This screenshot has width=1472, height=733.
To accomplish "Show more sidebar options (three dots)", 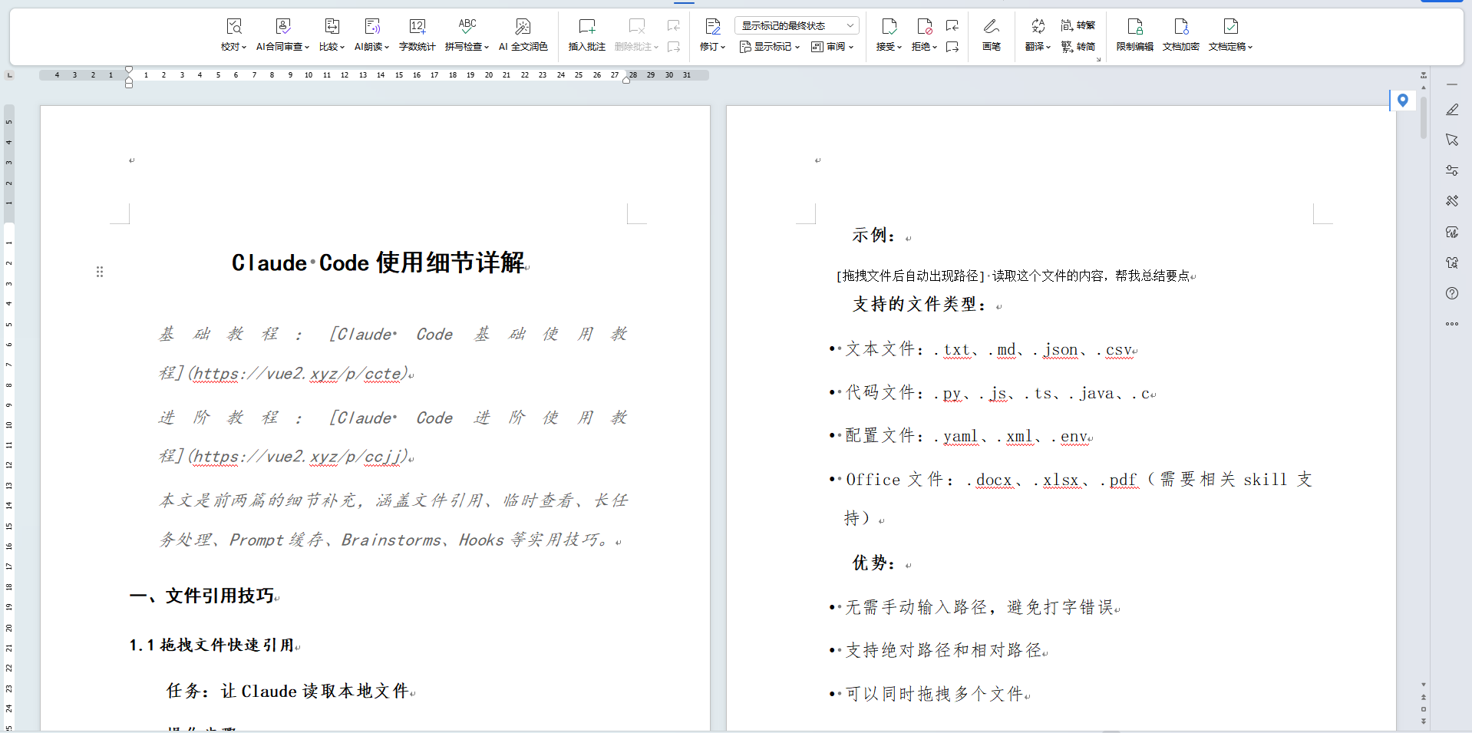I will pos(1452,324).
